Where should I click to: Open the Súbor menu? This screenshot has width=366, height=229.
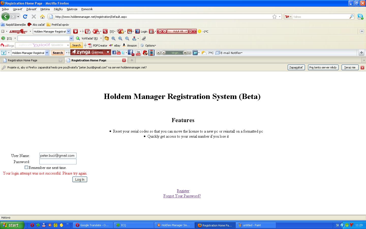tap(5, 9)
